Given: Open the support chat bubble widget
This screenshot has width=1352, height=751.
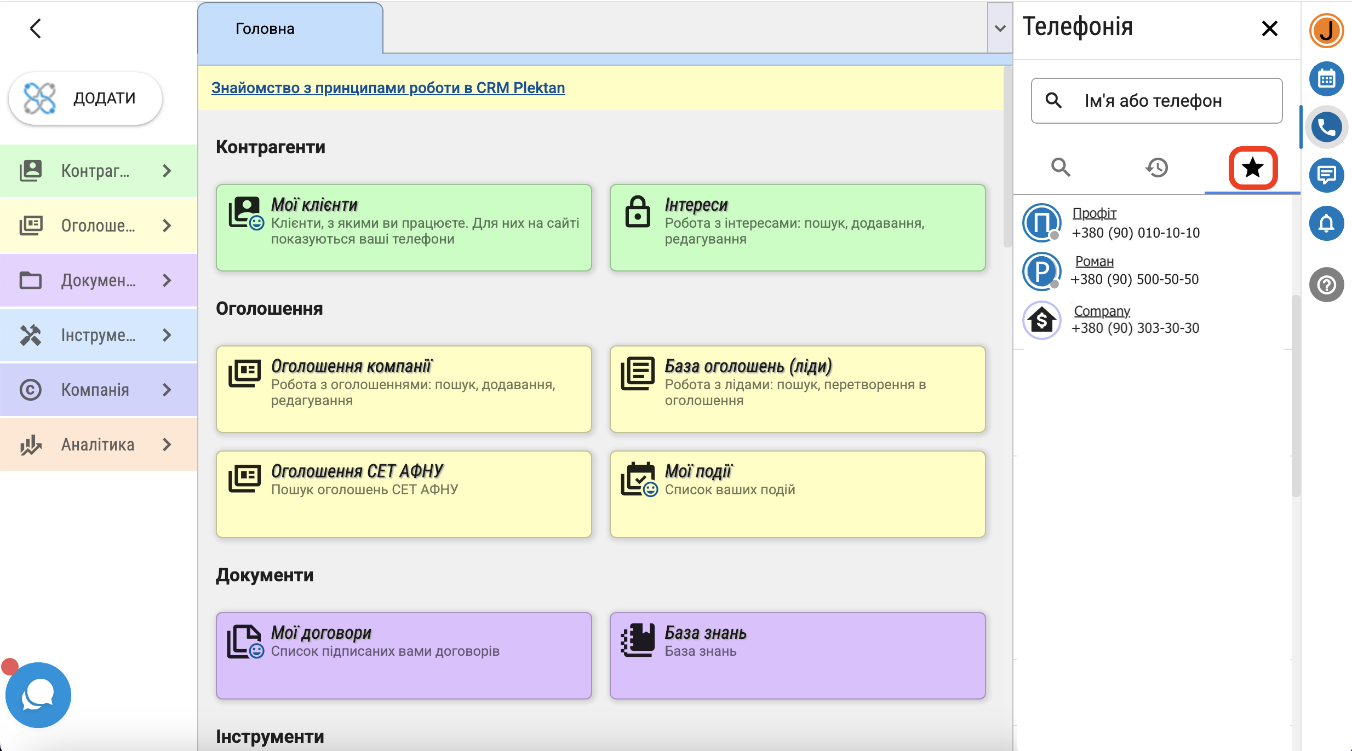Looking at the screenshot, I should point(38,695).
